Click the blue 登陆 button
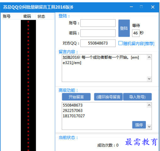Image resolution: width=160 pixels, height=151 pixels. [124, 28]
